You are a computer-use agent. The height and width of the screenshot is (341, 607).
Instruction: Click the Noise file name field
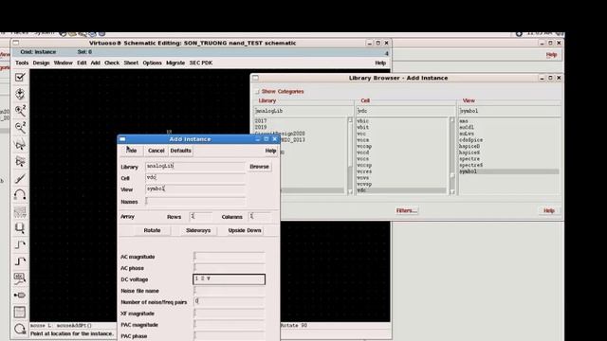point(230,291)
